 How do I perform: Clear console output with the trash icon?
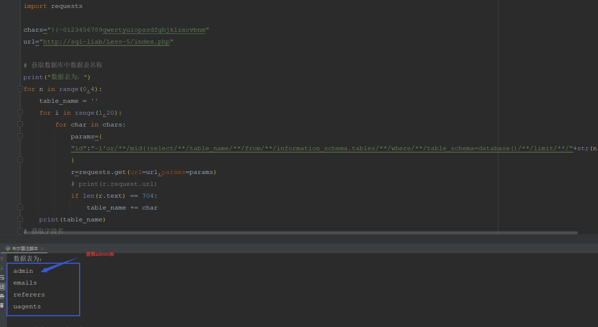pos(2,305)
